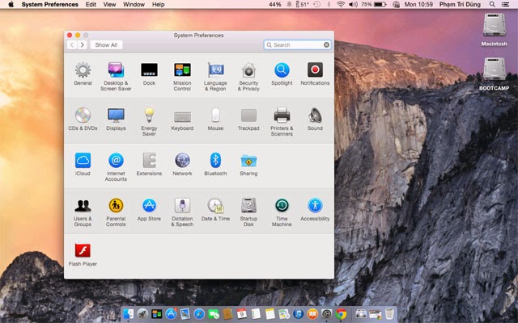Open Safari from the Dock
Viewport: 518px width, 323px height.
coord(199,314)
